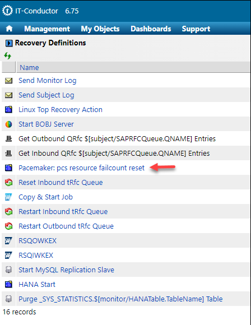Image resolution: width=251 pixels, height=325 pixels.
Task: Open the My Objects menu
Action: pos(100,29)
